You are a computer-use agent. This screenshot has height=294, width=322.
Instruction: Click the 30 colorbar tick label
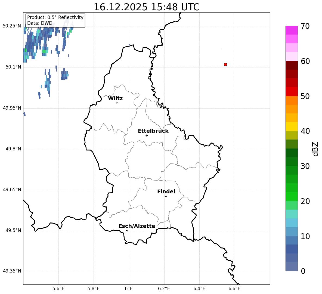305,166
